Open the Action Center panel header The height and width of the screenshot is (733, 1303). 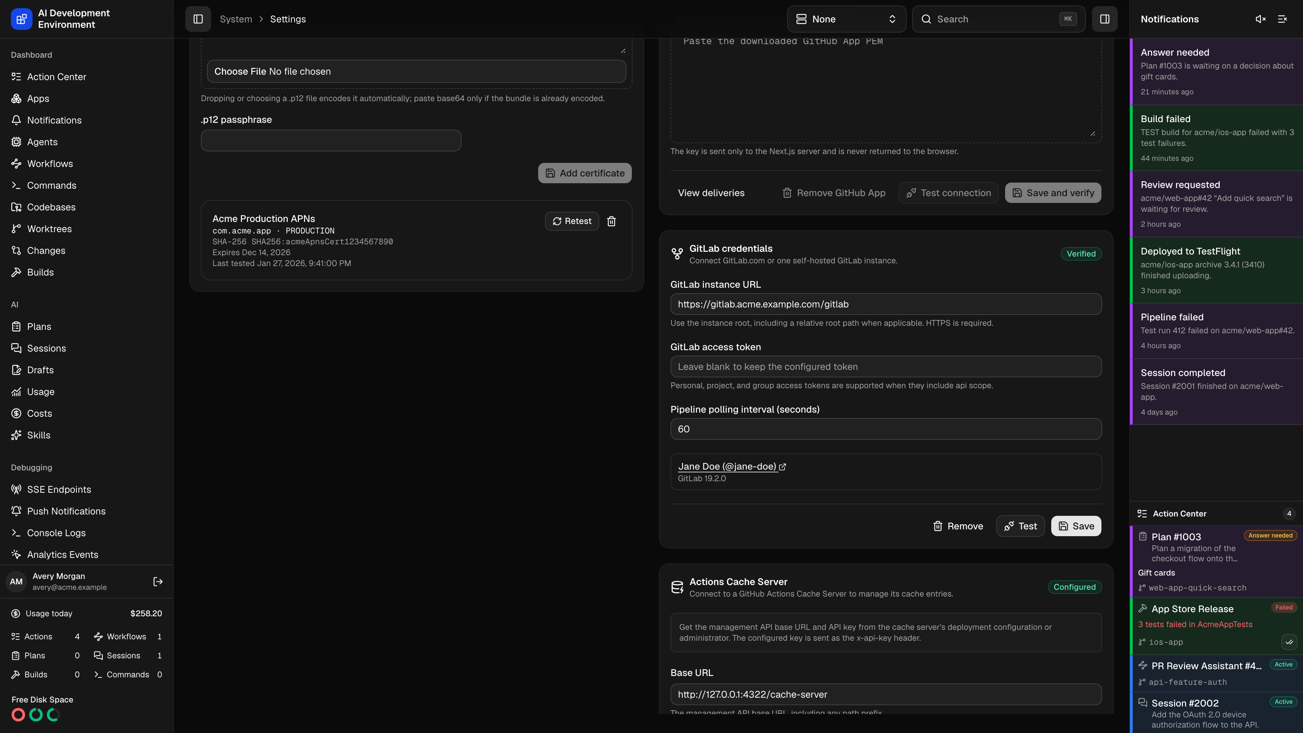point(1216,513)
